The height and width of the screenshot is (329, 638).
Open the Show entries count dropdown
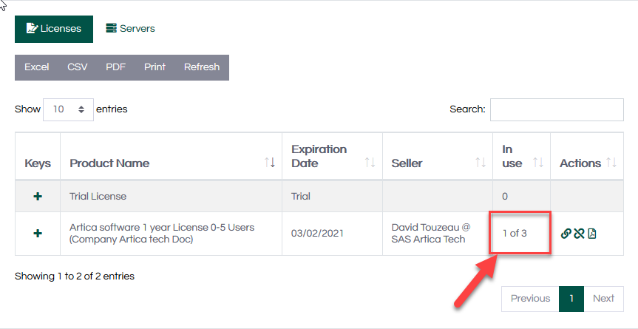(x=68, y=109)
